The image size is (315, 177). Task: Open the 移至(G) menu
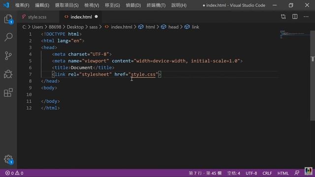[112, 5]
